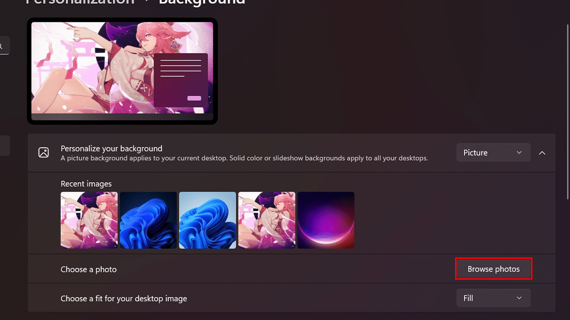Click the Choose a photo settings row
The image size is (570, 320).
click(x=190, y=268)
